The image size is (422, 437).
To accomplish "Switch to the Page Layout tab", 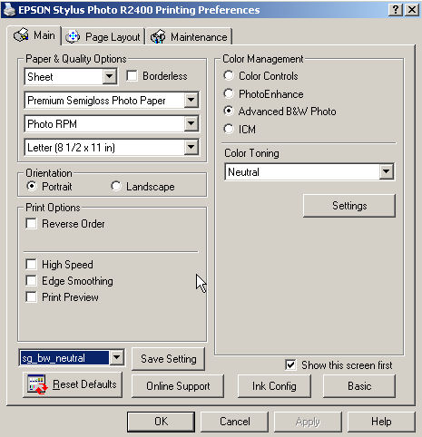I will click(x=103, y=37).
